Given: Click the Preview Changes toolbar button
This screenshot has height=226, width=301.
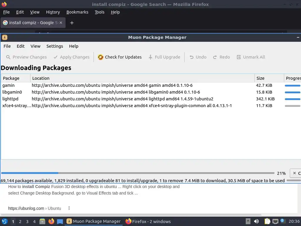Looking at the screenshot, I should point(26,57).
